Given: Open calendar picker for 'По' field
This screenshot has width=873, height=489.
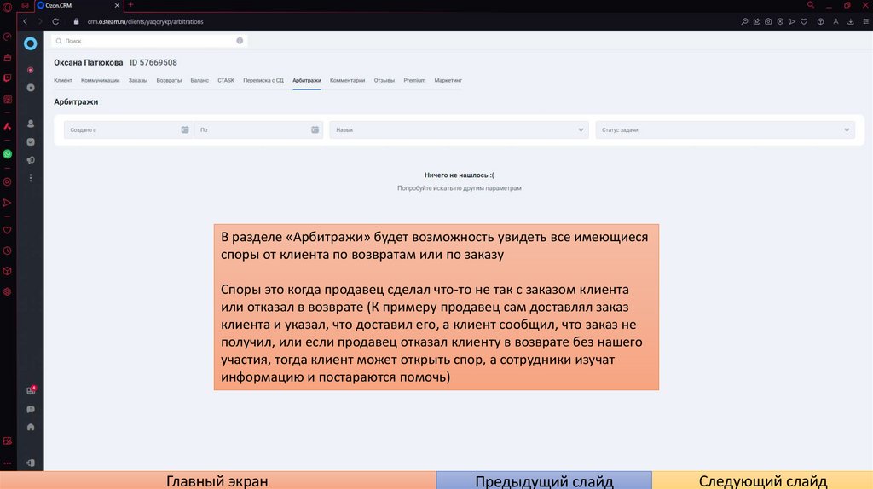Looking at the screenshot, I should point(315,129).
